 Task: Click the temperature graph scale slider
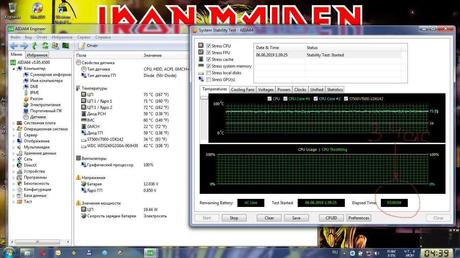coord(204,98)
